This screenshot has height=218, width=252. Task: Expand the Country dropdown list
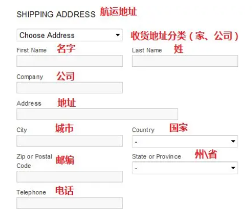click(x=185, y=141)
